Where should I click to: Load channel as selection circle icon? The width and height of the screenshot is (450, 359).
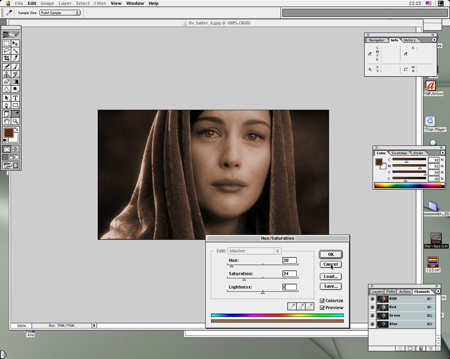pyautogui.click(x=400, y=348)
